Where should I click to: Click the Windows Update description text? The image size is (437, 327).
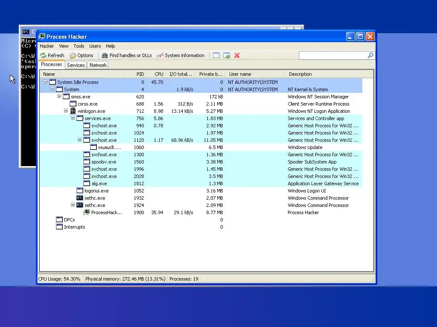click(305, 147)
